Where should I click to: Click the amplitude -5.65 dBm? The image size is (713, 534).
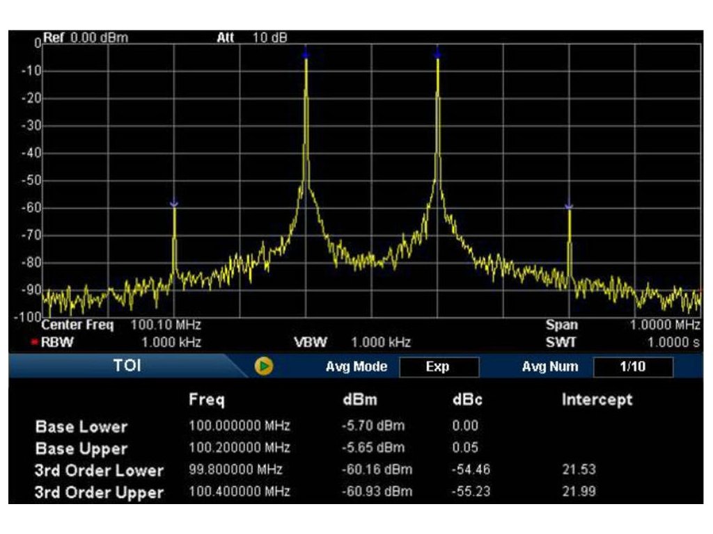pos(373,448)
